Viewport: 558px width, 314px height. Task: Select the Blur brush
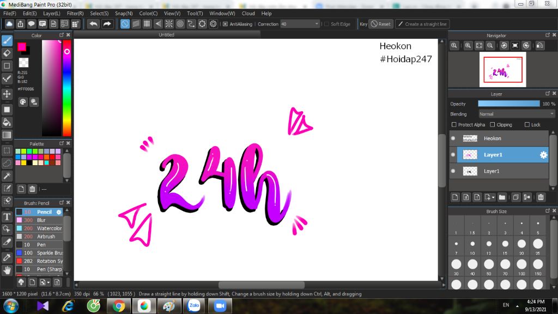point(39,220)
